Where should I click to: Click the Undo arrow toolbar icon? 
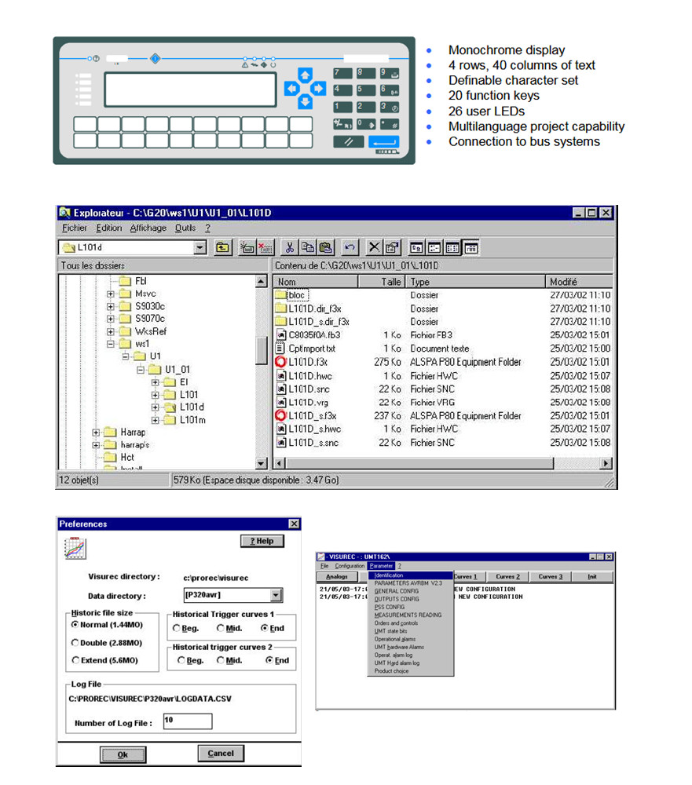[350, 248]
